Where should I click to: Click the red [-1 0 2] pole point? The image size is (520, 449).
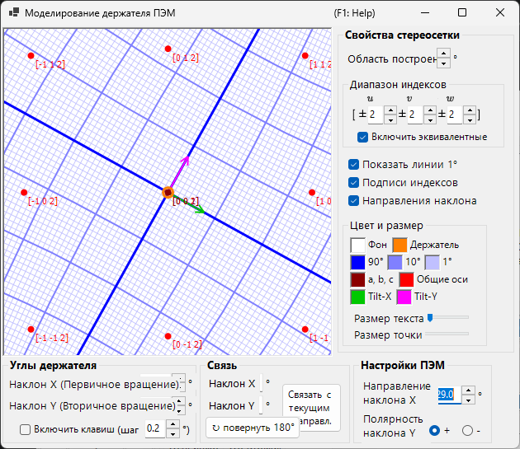click(x=24, y=193)
